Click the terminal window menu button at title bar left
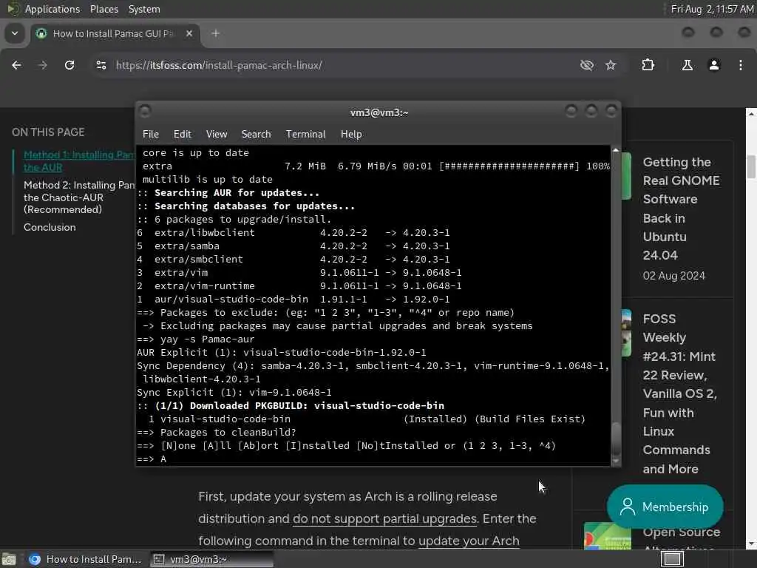The image size is (757, 568). point(145,112)
